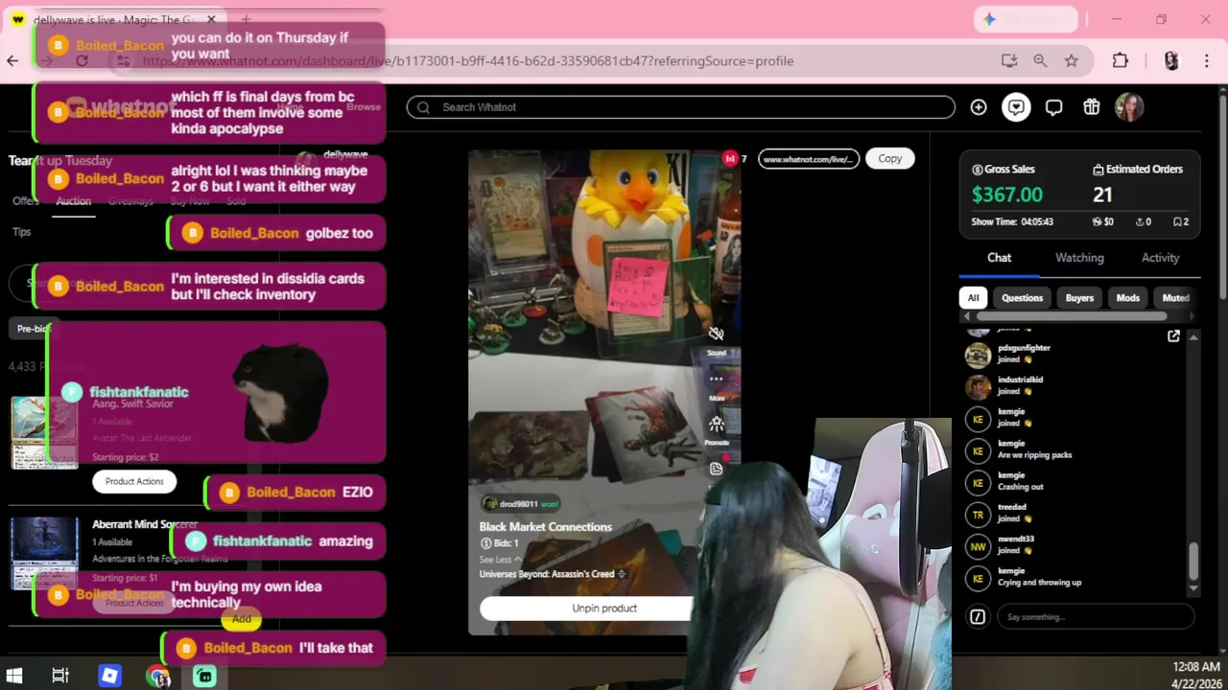Click Aberrant Mind Sorcerer card thumbnail

click(x=44, y=553)
